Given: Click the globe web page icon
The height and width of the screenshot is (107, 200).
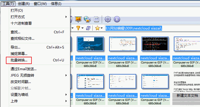Looking at the screenshot, I should (87, 19).
